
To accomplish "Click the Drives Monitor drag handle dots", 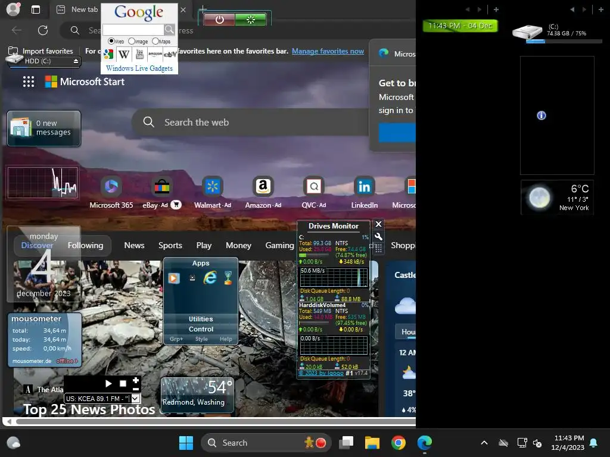I will tap(378, 248).
